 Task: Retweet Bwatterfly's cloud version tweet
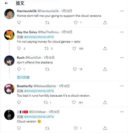pos(46,102)
